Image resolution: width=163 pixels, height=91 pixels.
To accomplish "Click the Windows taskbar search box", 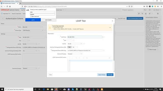I will pyautogui.click(x=19, y=89).
